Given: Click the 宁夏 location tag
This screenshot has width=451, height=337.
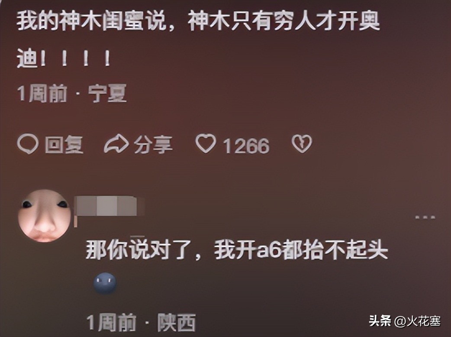Looking at the screenshot, I should pos(107,94).
